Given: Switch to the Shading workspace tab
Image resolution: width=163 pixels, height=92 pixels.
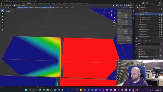Looking at the screenshot, I should (x=53, y=3).
